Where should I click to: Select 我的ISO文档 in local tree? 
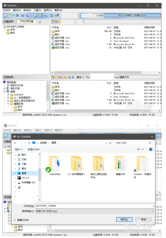17,85
